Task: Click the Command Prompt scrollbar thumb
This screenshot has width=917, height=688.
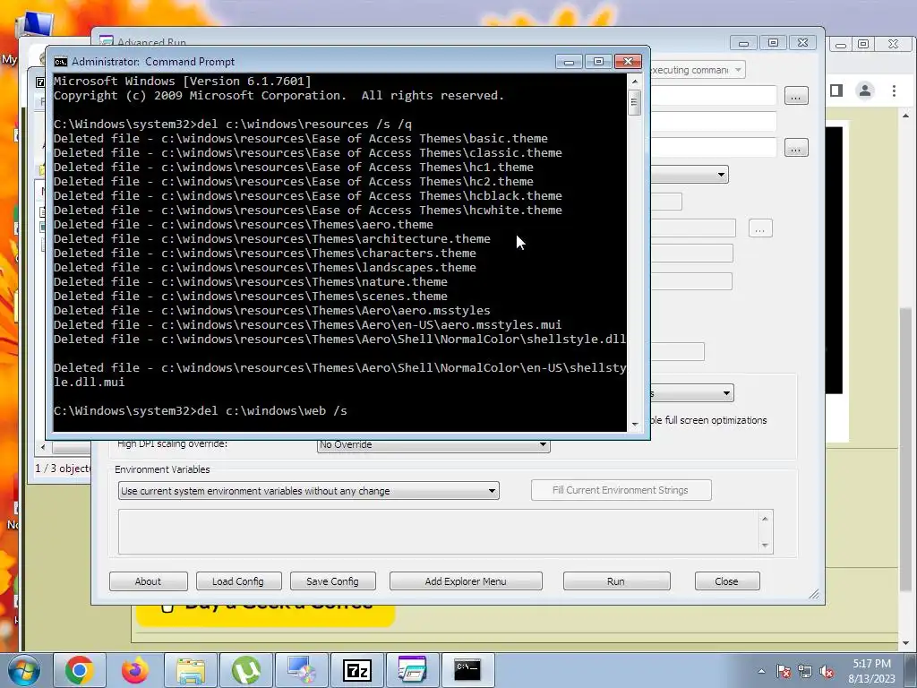Action: (635, 102)
